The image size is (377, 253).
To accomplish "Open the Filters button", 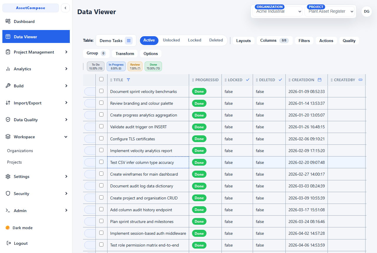I will [x=304, y=41].
